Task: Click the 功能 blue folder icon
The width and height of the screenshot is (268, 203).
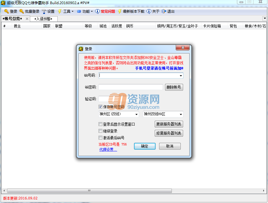Action: (79, 12)
